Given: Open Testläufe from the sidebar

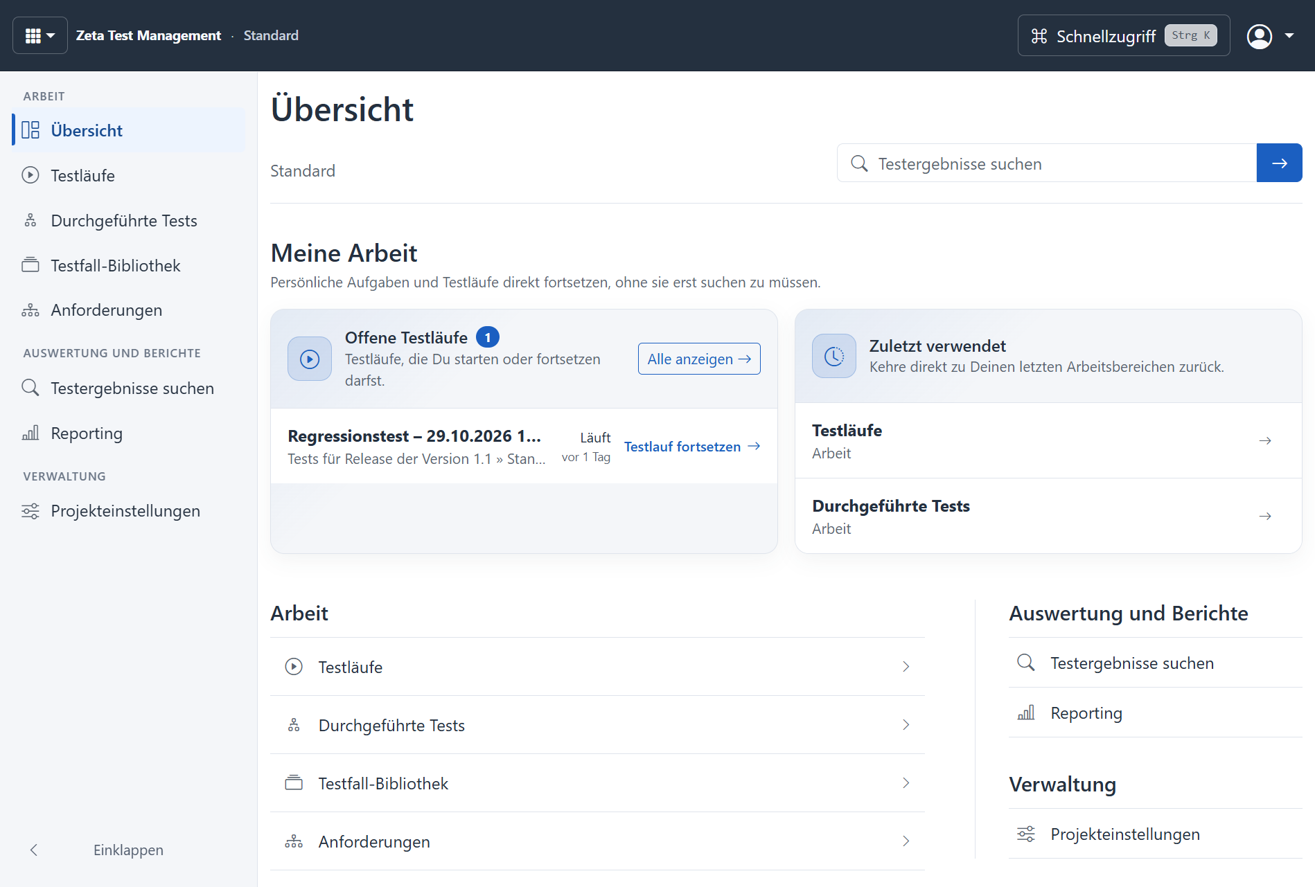Looking at the screenshot, I should pyautogui.click(x=129, y=175).
